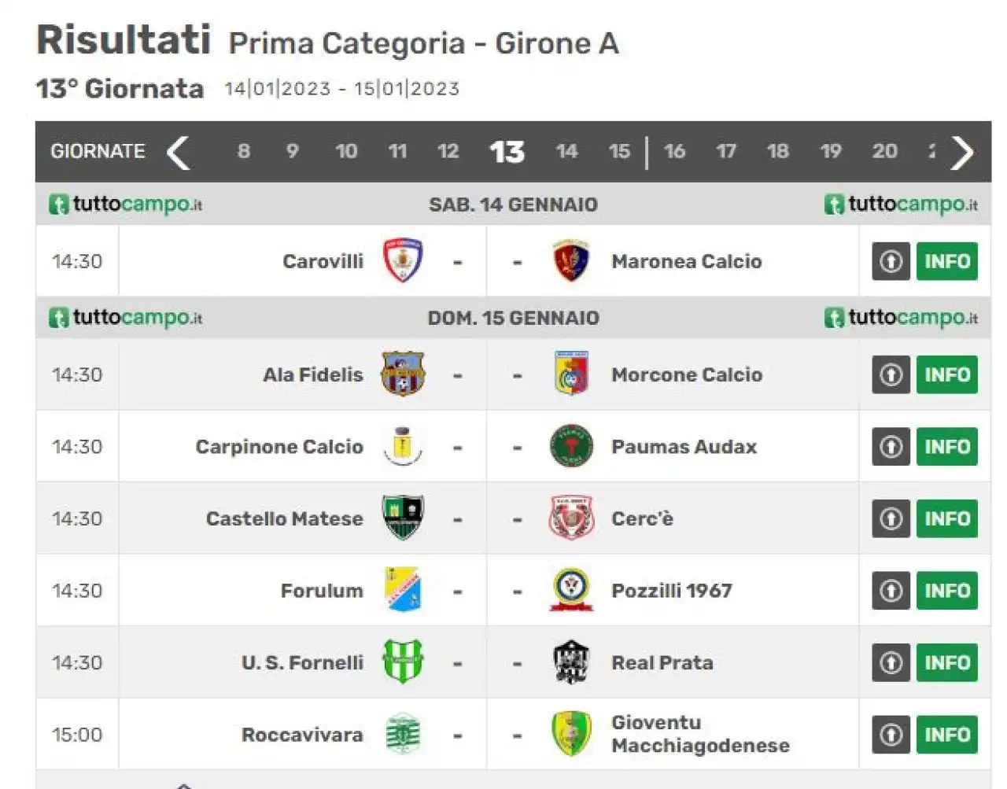The height and width of the screenshot is (789, 1007).
Task: Open the Roccavivara green striped crest
Action: pos(402,734)
